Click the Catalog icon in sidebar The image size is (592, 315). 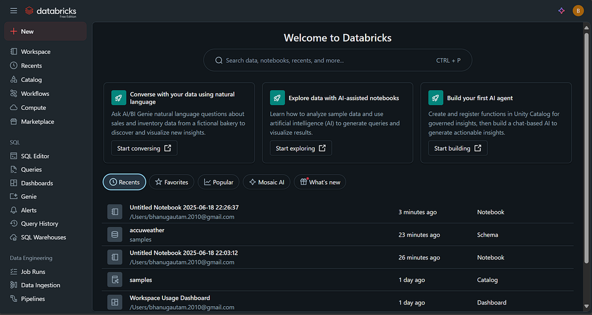(x=14, y=79)
